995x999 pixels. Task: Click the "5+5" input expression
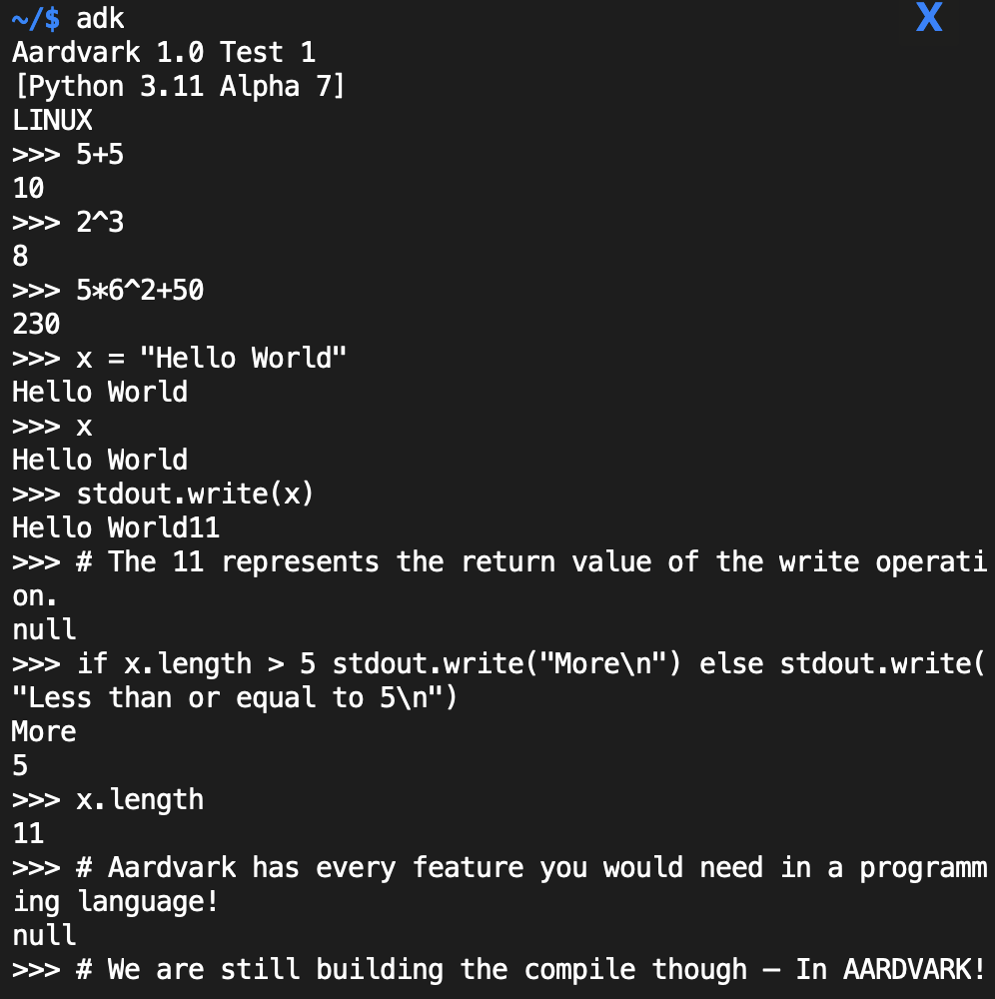[x=100, y=154]
